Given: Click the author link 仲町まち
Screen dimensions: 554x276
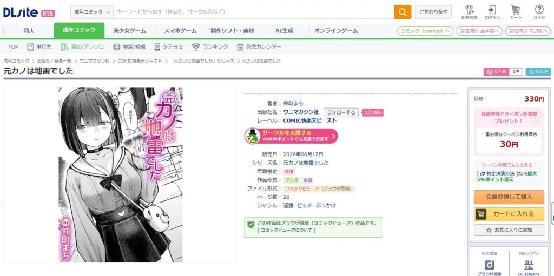Looking at the screenshot, I should tap(293, 103).
